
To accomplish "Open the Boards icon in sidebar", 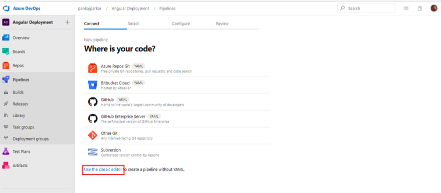I will click(6, 51).
